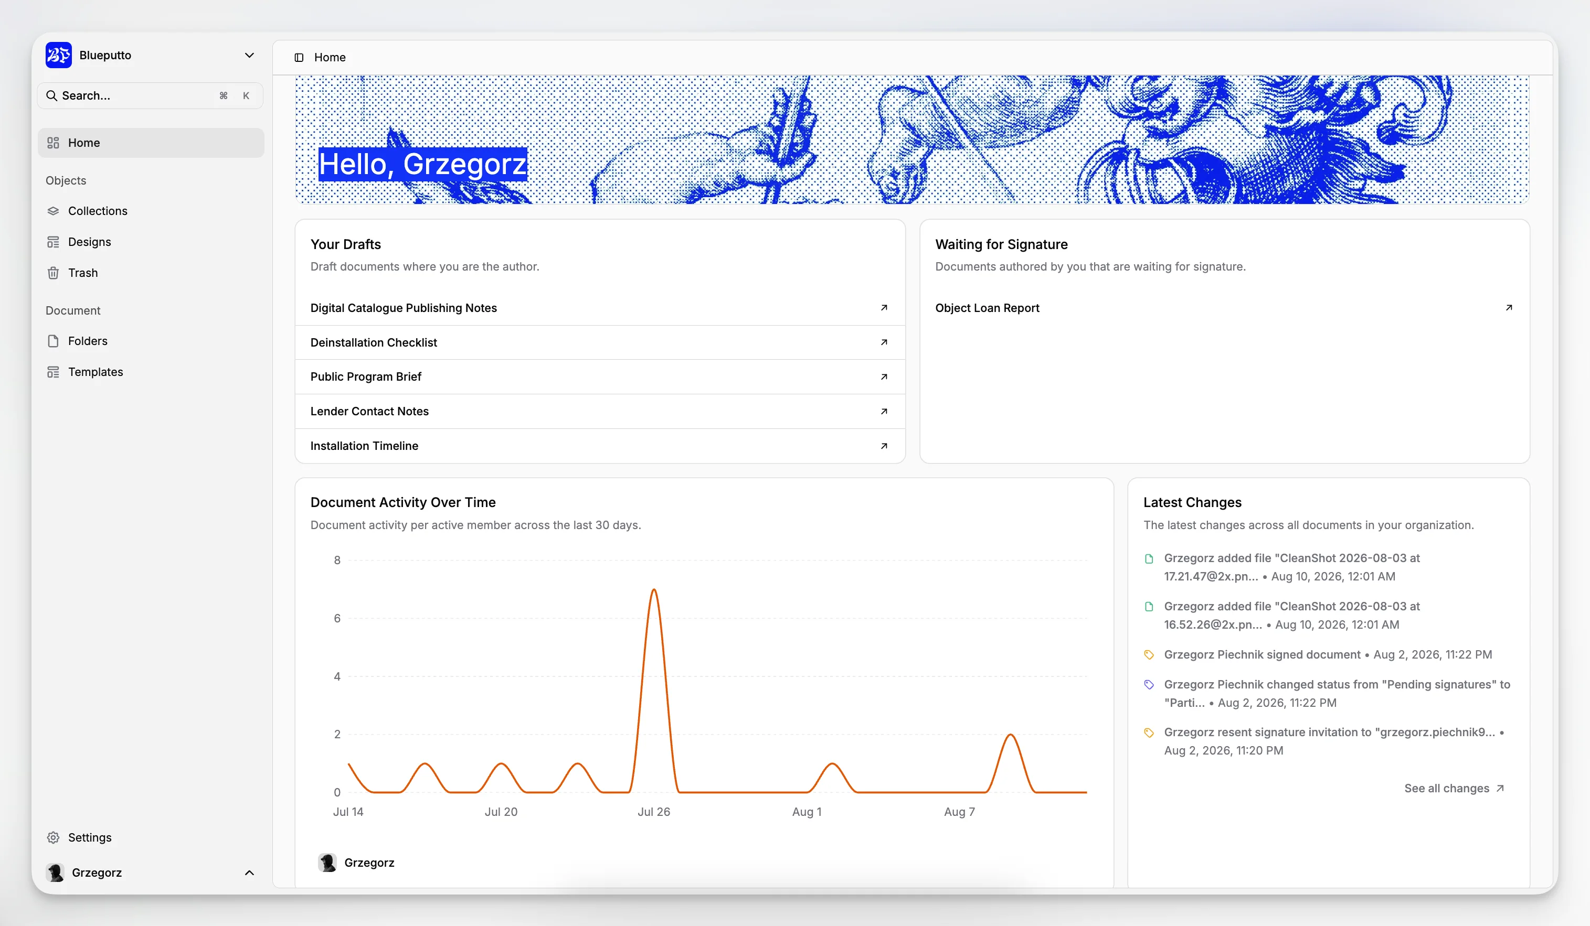This screenshot has height=926, width=1590.
Task: Click tag icon beside resent signature invitation
Action: [x=1149, y=733]
